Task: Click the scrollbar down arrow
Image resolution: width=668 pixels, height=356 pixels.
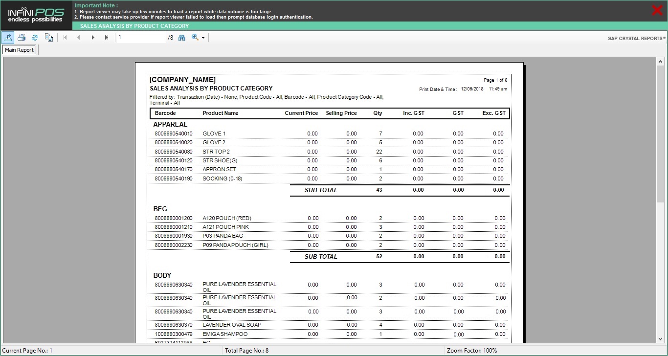Action: (660, 338)
